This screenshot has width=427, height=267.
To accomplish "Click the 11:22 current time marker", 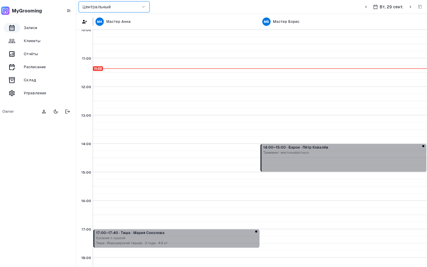I will click(98, 69).
